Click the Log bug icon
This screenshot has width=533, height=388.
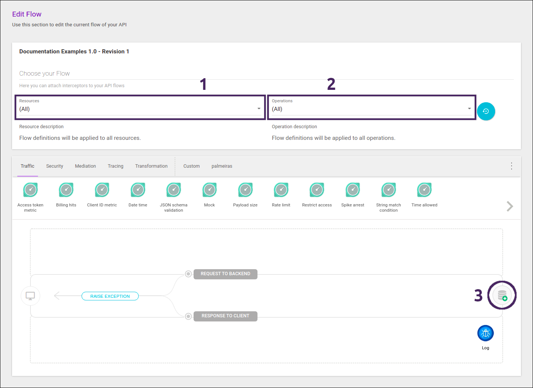[x=485, y=333]
